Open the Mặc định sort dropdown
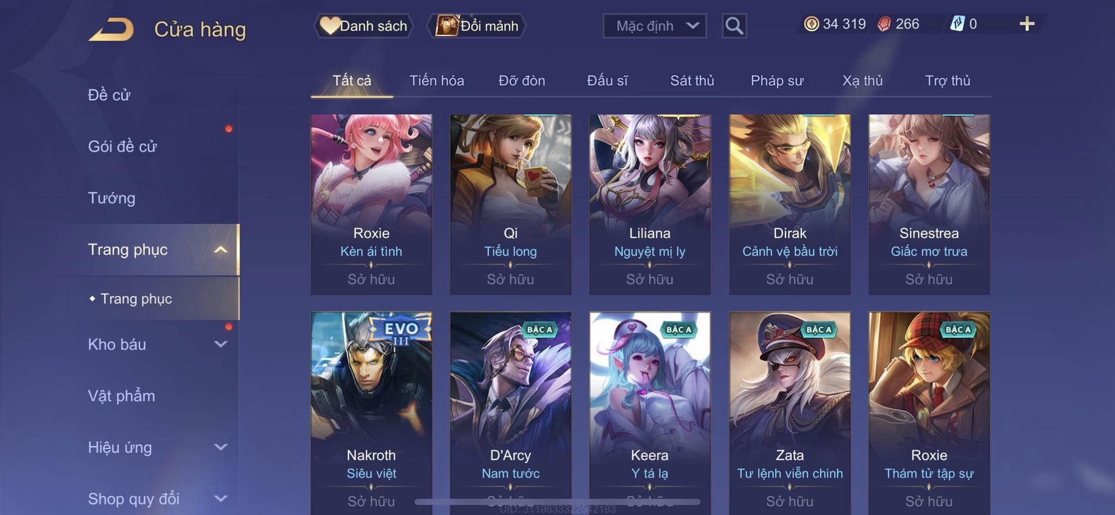The height and width of the screenshot is (515, 1115). point(654,26)
